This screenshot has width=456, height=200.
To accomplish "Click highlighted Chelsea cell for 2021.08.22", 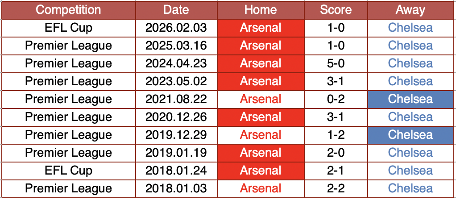I will pyautogui.click(x=410, y=99).
